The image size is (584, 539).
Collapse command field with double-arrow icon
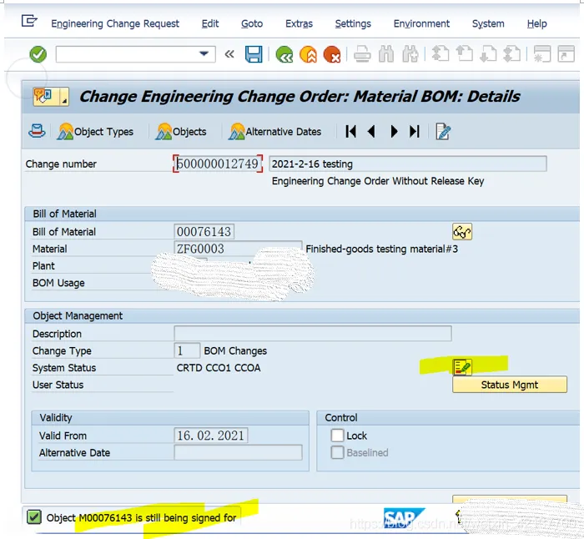tap(229, 54)
